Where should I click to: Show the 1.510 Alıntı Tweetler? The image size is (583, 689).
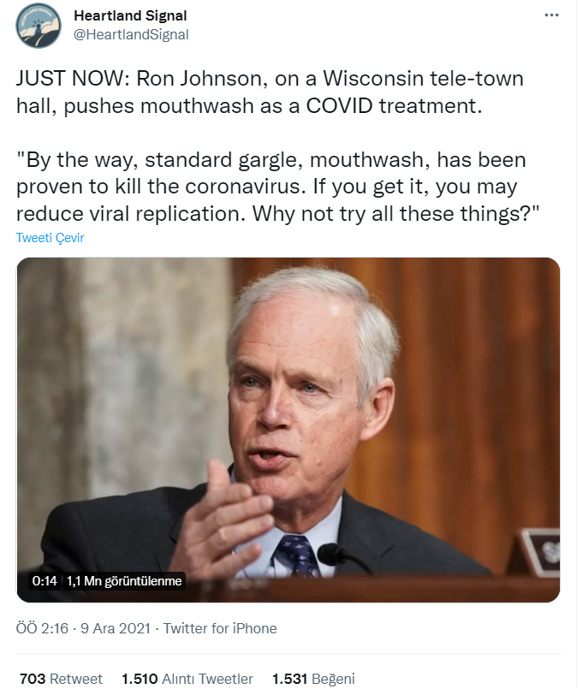click(x=187, y=679)
